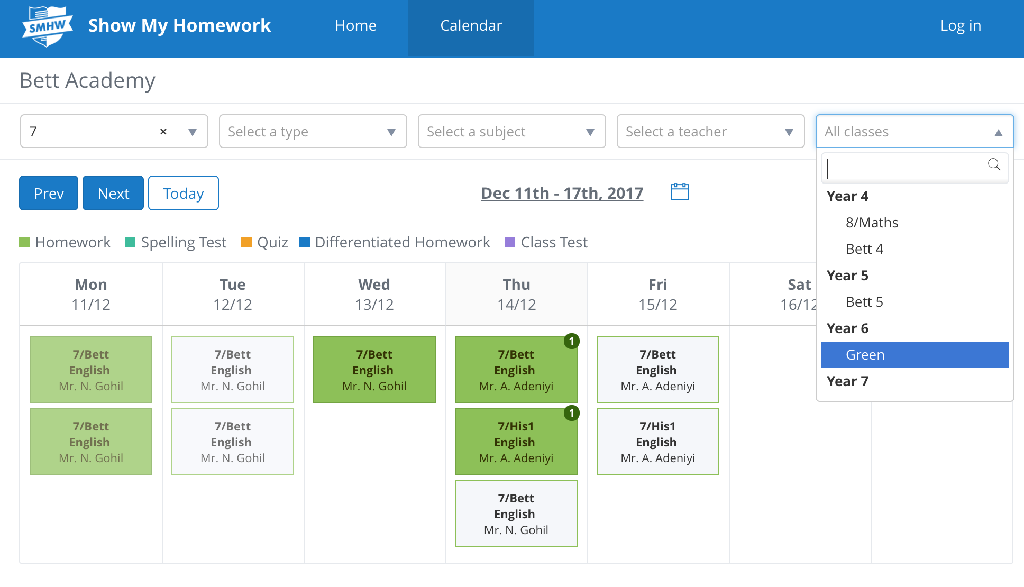The width and height of the screenshot is (1024, 587).
Task: Click the SMHW shield logo
Action: (48, 26)
